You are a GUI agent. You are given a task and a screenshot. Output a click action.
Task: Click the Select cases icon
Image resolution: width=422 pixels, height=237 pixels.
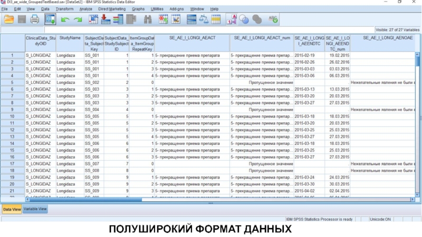(216, 19)
